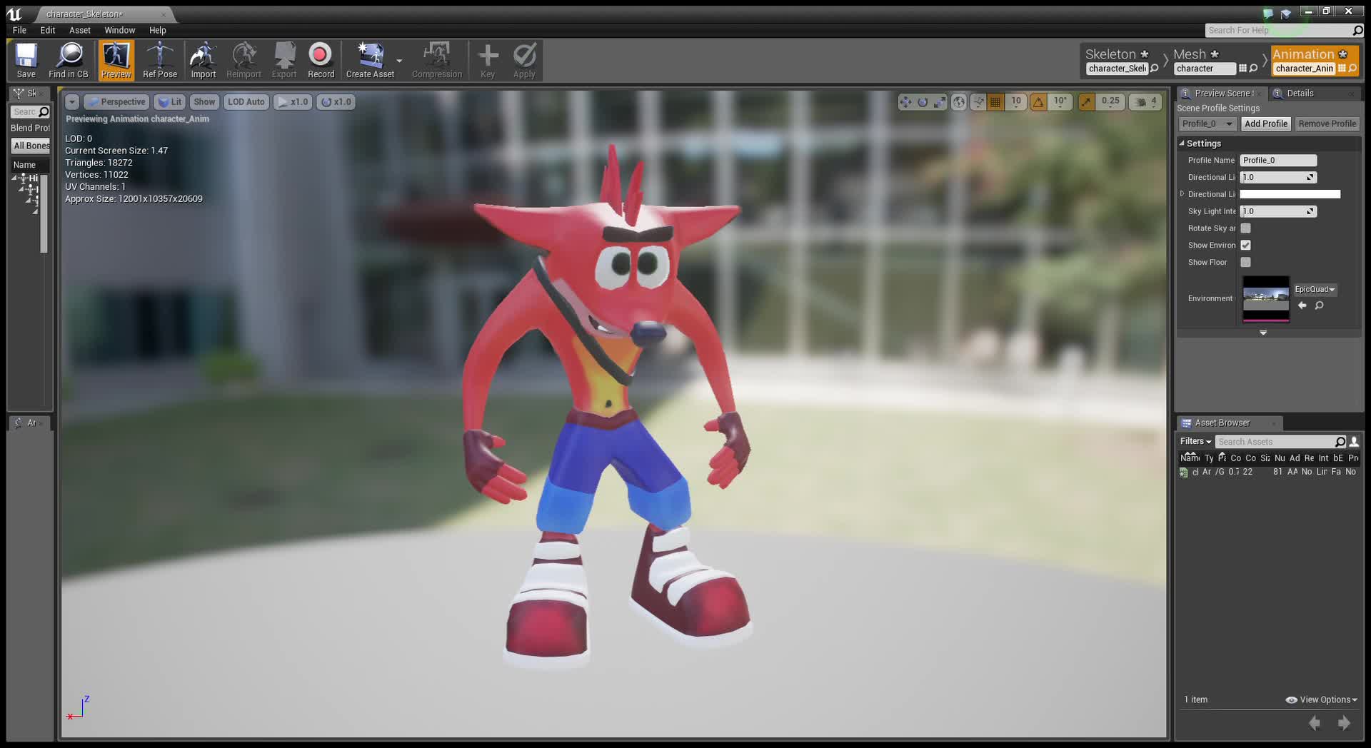Save the character_Skeleton asset
Viewport: 1371px width, 748px height.
point(26,60)
